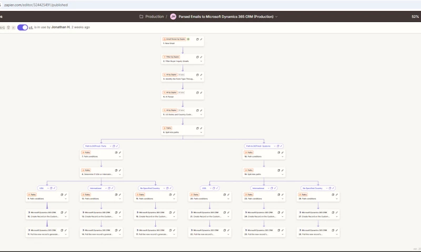Click the Filter by Zapier app badge
Viewport: 421px width, 252px height.
click(172, 57)
